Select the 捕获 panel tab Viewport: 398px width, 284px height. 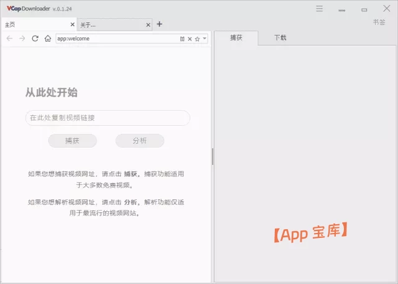click(x=236, y=38)
